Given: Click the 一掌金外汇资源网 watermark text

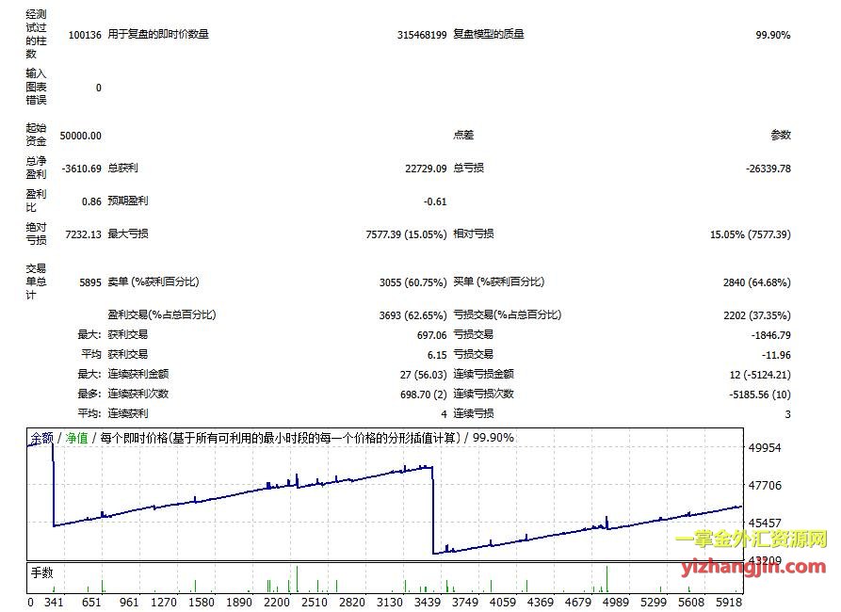Looking at the screenshot, I should point(751,540).
